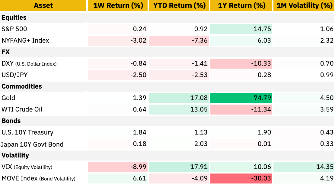The width and height of the screenshot is (335, 185).
Task: Select the DXY U.S. Dollar Index label
Action: (x=29, y=63)
